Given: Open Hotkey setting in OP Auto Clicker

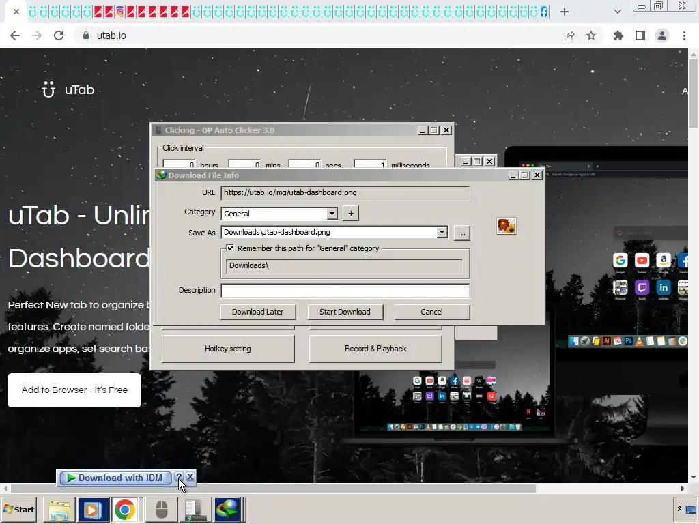Looking at the screenshot, I should pyautogui.click(x=228, y=349).
